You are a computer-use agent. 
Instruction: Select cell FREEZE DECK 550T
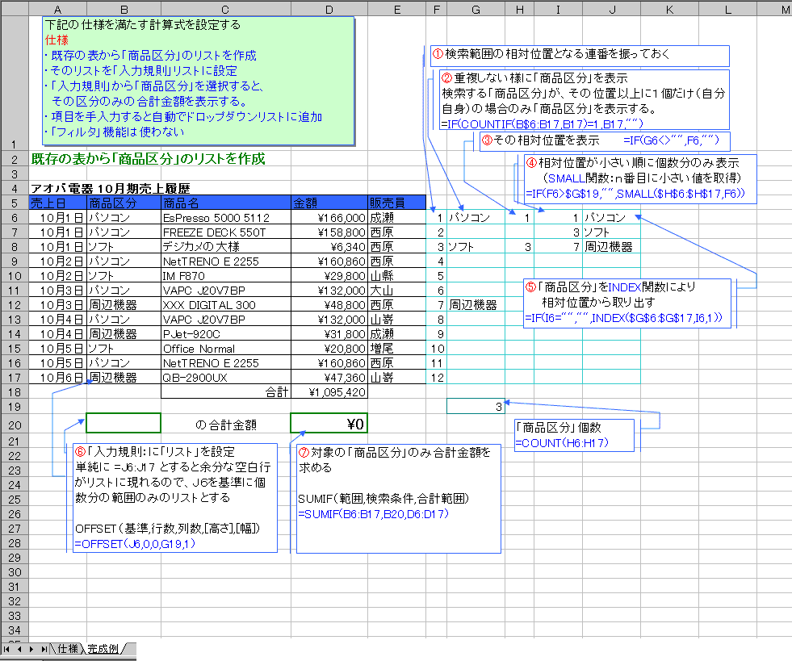coord(226,232)
